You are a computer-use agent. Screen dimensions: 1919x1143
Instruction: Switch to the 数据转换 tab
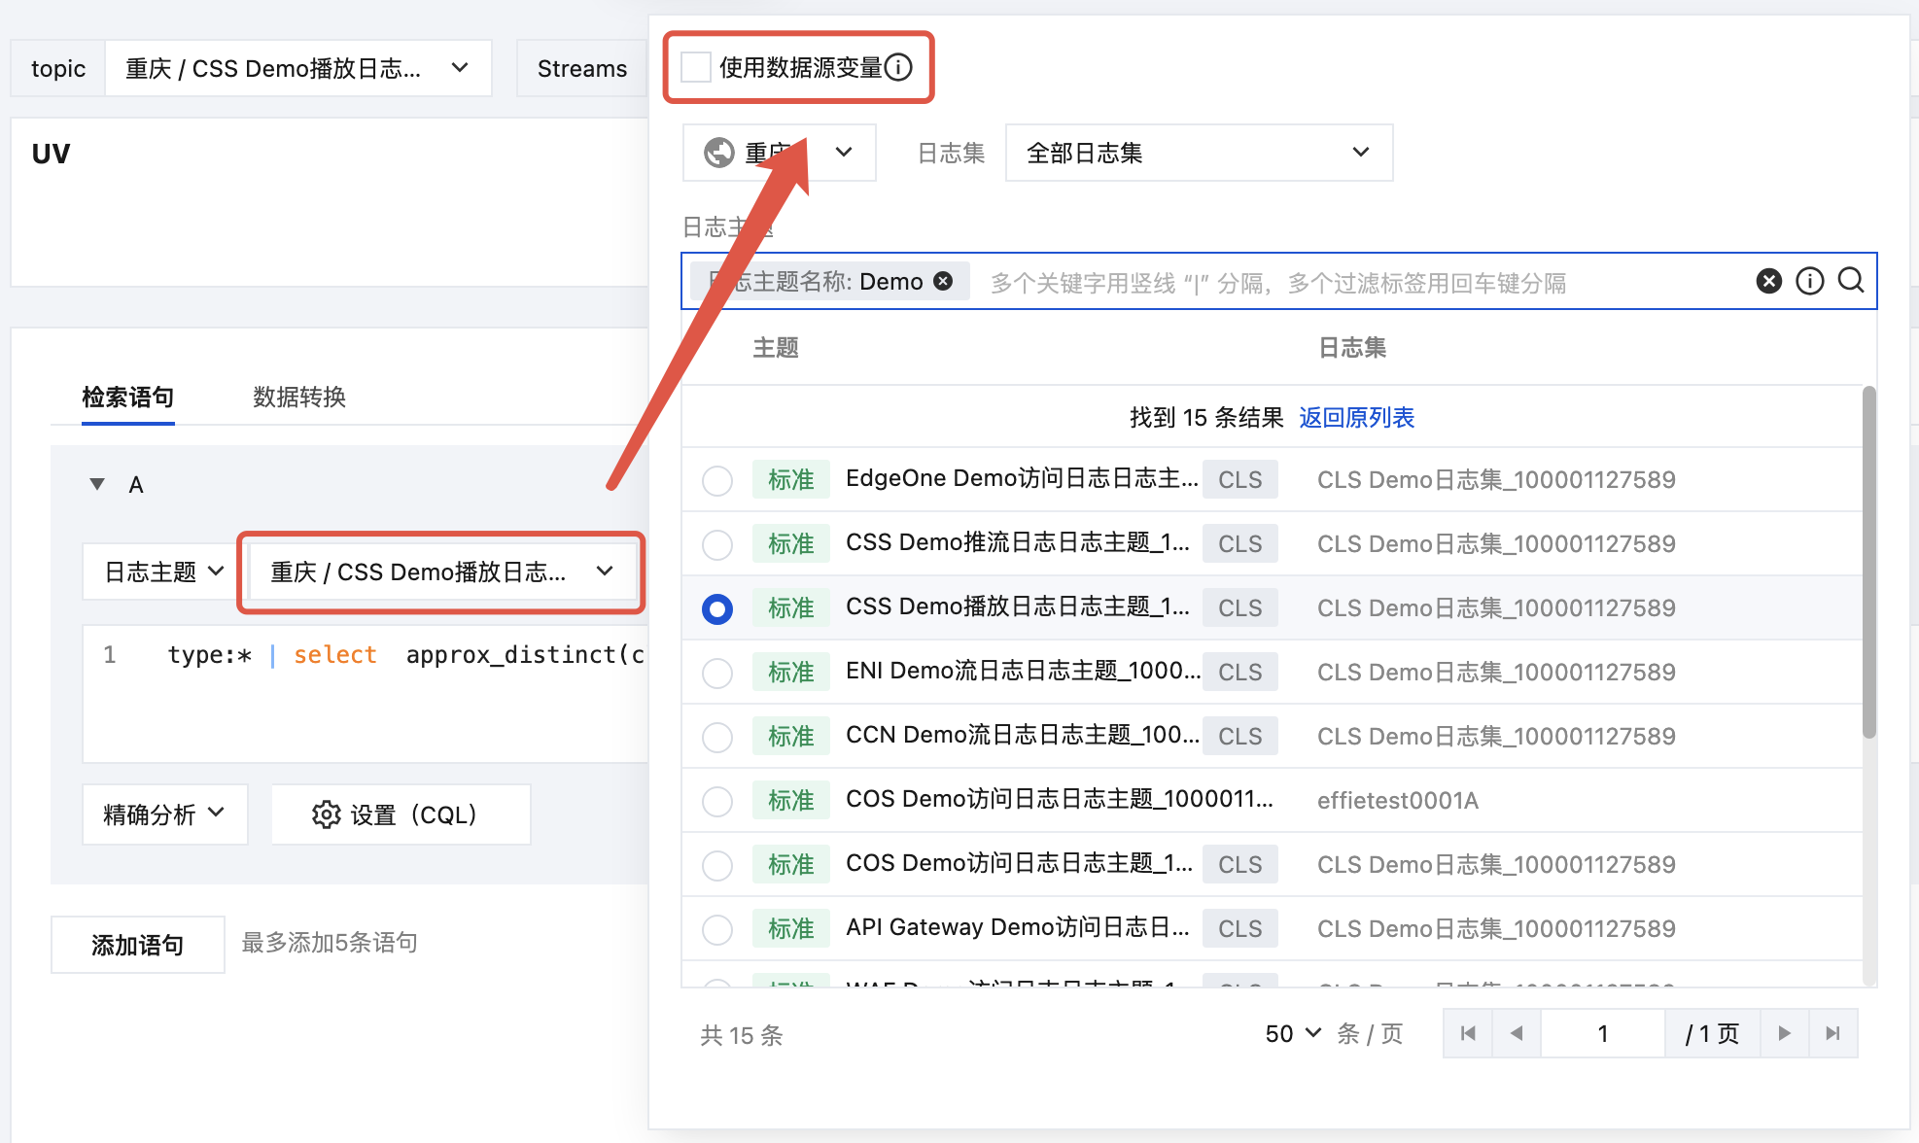click(299, 397)
